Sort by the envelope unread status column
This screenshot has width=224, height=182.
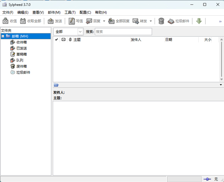click(63, 40)
